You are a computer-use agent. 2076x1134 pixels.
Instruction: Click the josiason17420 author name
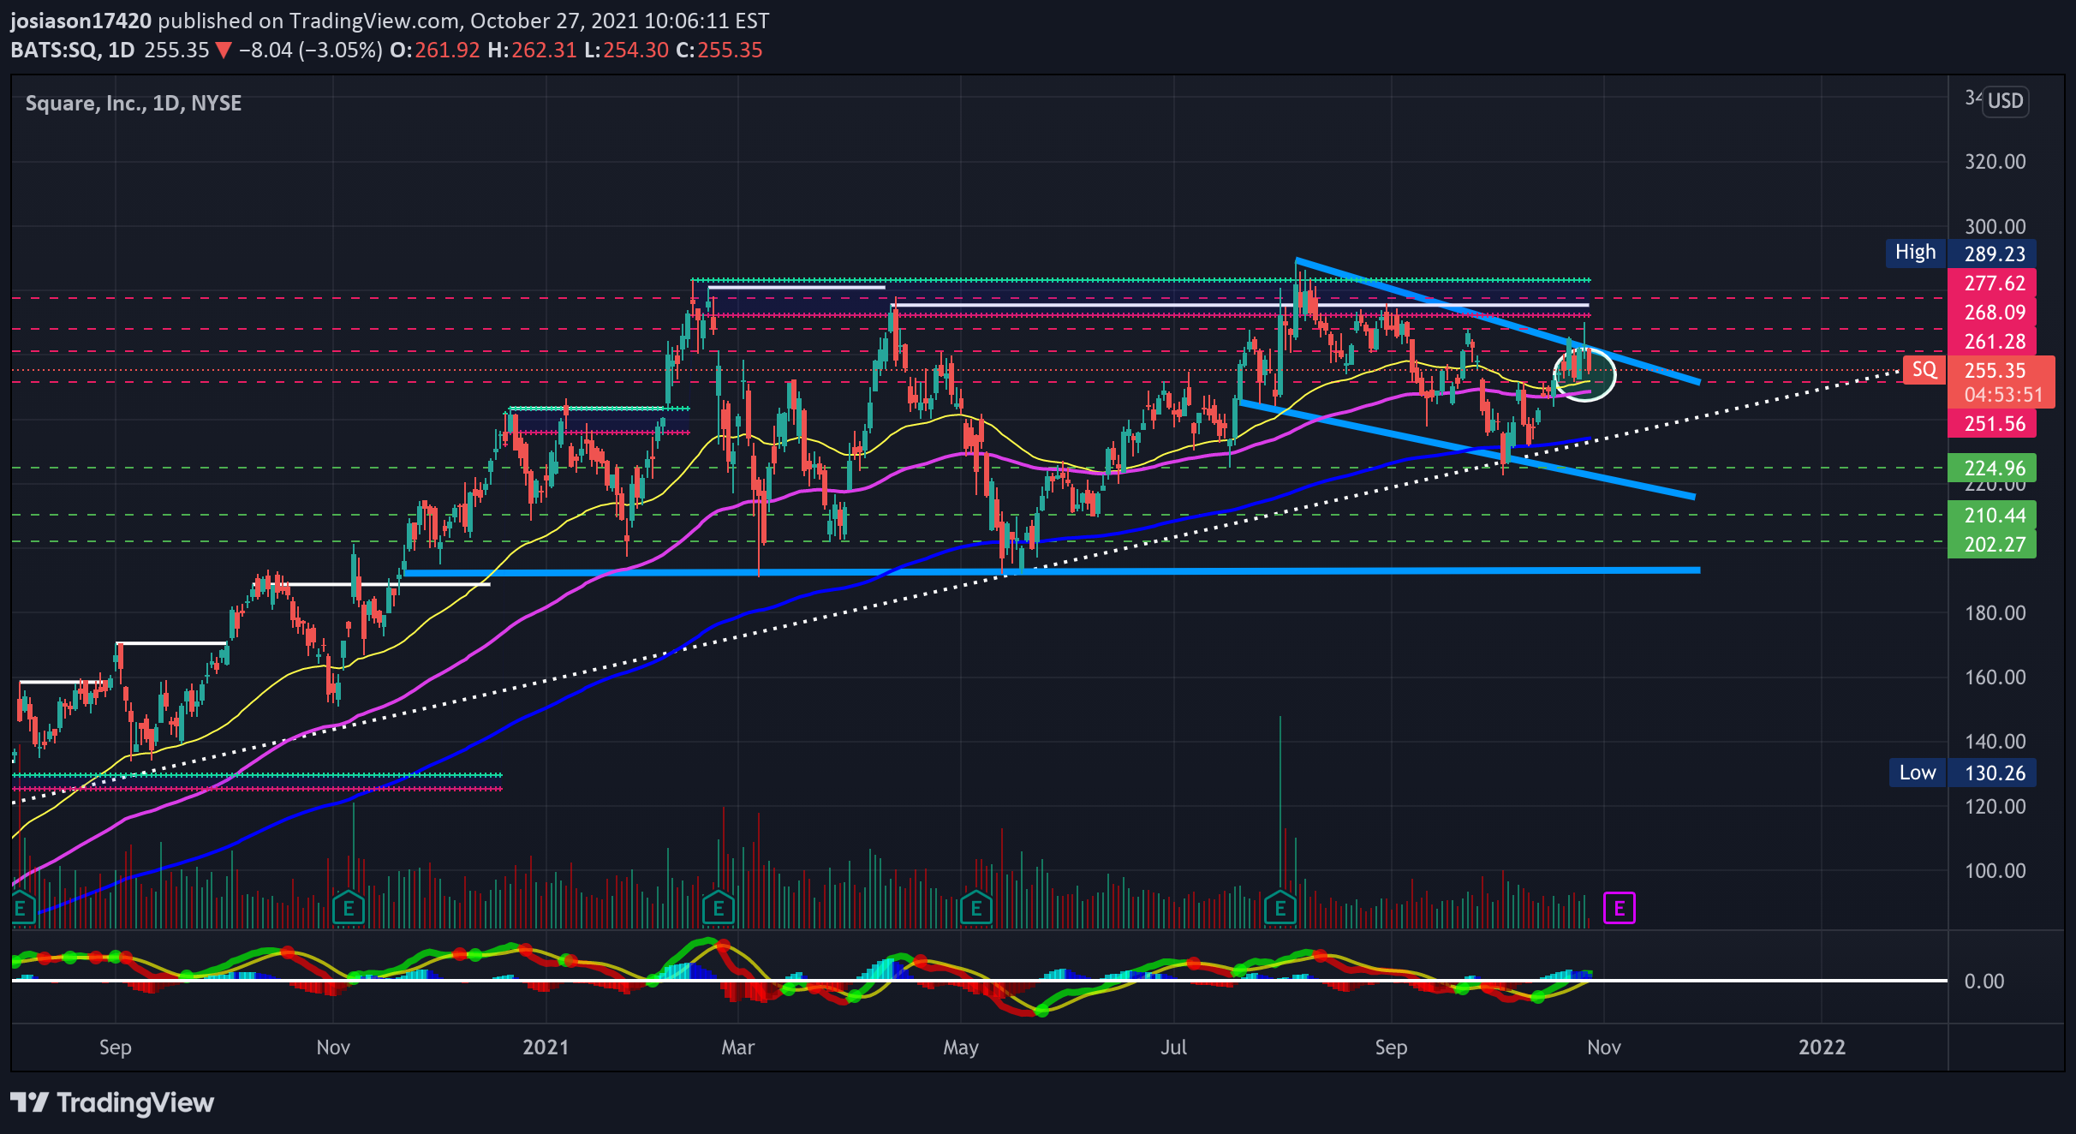81,21
